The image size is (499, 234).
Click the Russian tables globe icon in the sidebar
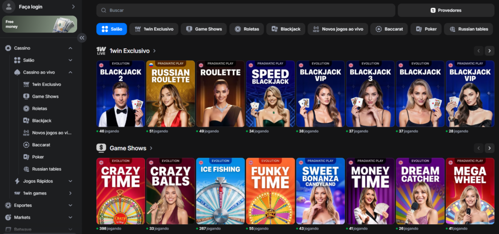click(26, 169)
